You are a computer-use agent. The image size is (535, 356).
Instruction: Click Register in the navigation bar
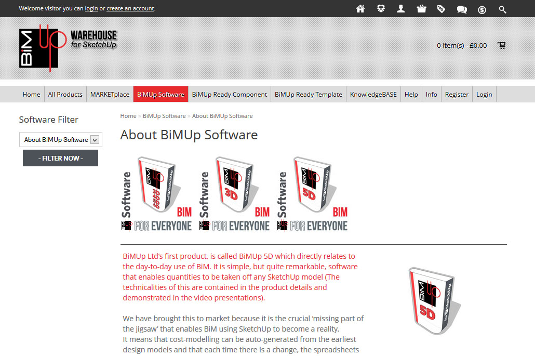457,94
